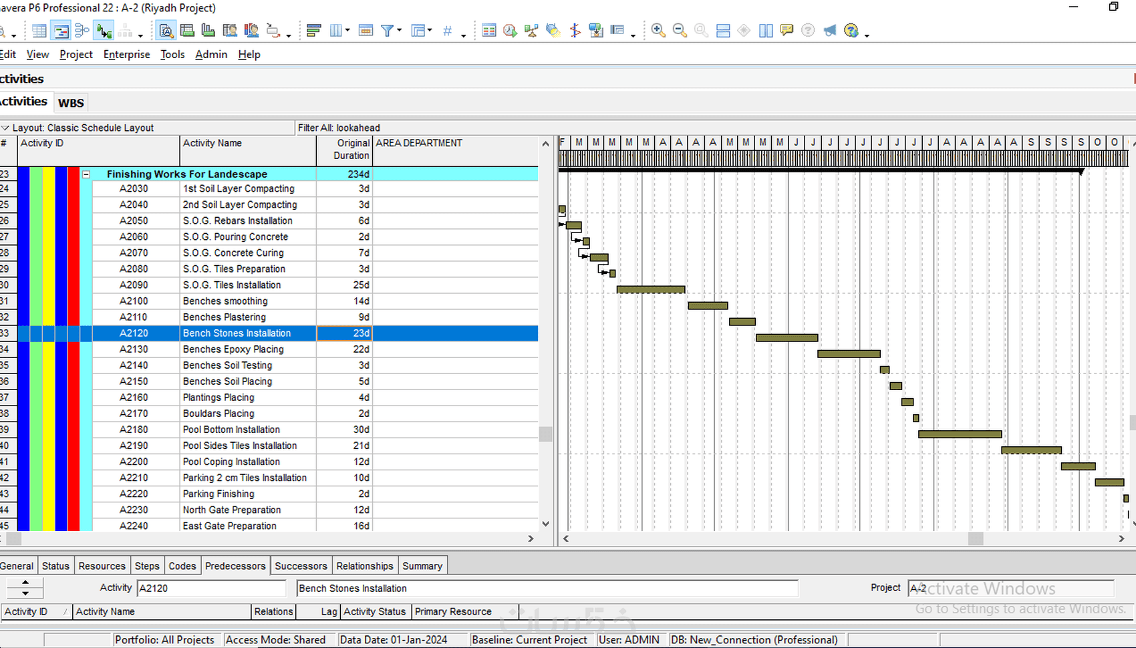Open dropdown arrow next to Columns icon
The height and width of the screenshot is (648, 1136).
(348, 31)
